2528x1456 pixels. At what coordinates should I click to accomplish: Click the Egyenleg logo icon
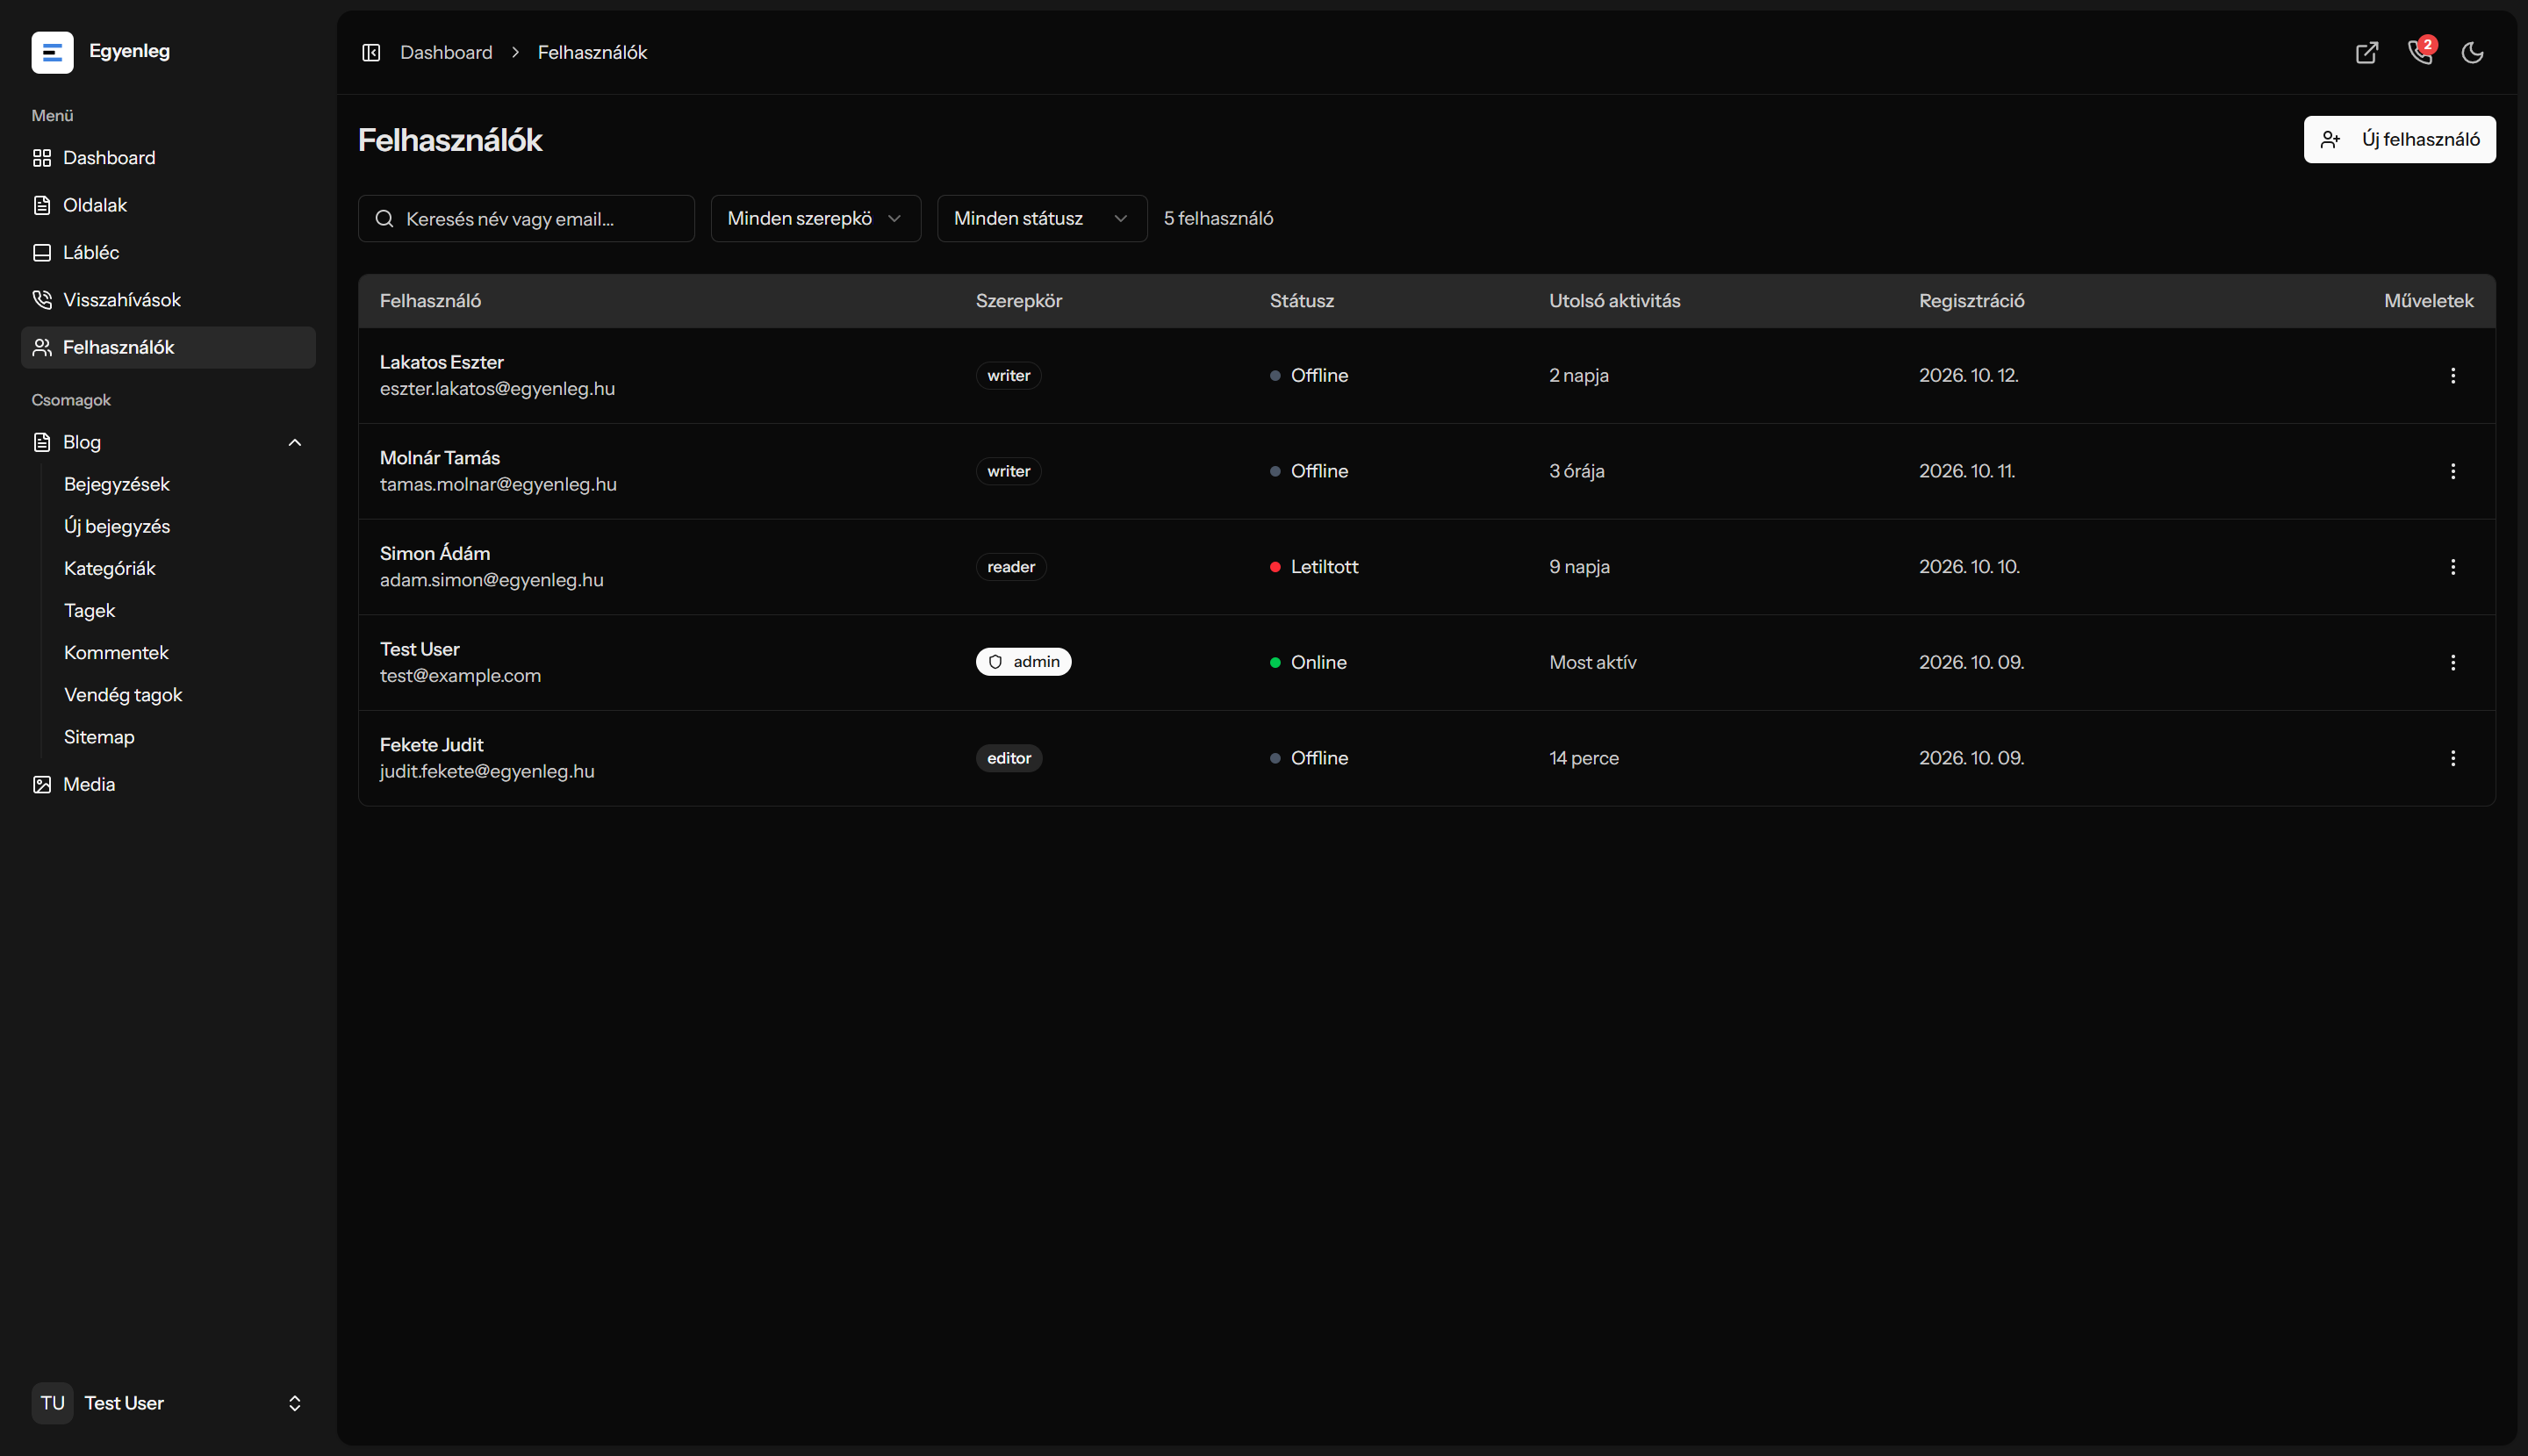pyautogui.click(x=52, y=52)
